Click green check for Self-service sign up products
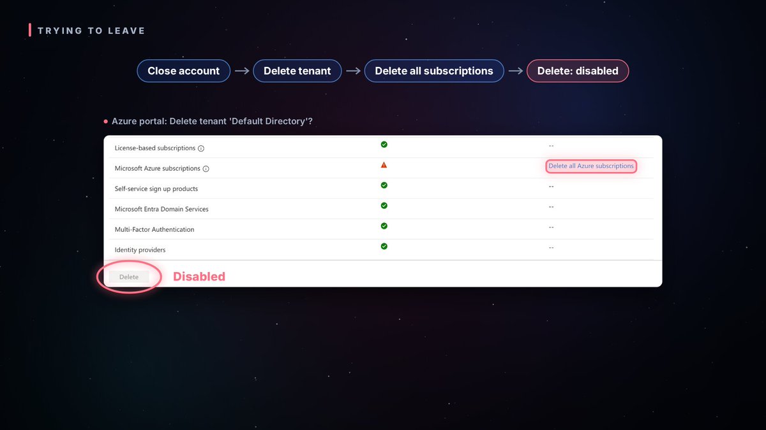The height and width of the screenshot is (430, 766). point(384,185)
